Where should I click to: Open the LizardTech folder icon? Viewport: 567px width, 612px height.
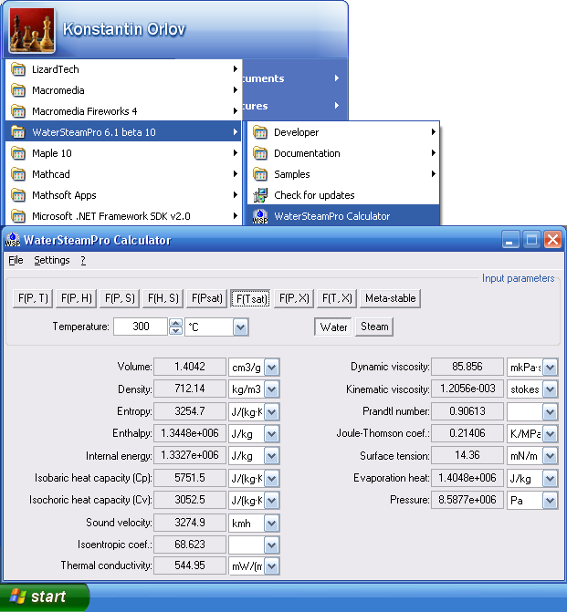(x=18, y=69)
